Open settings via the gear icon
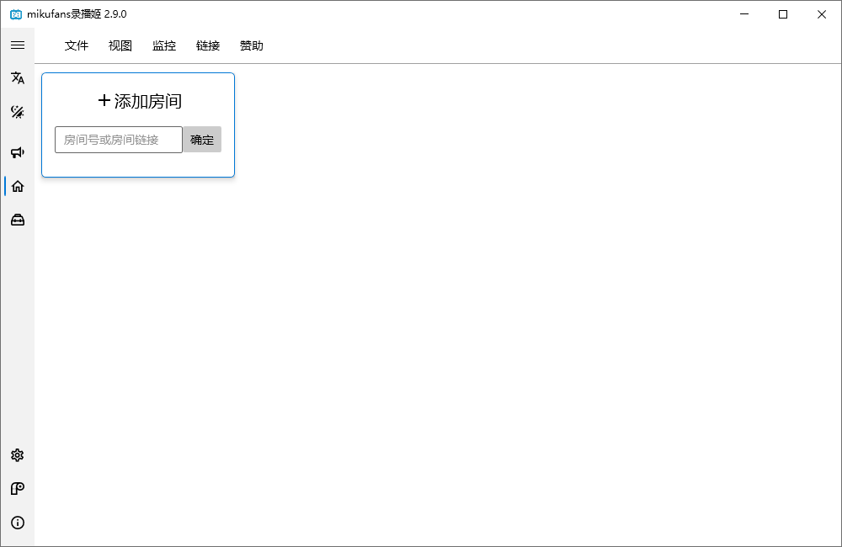The width and height of the screenshot is (842, 547). point(17,455)
